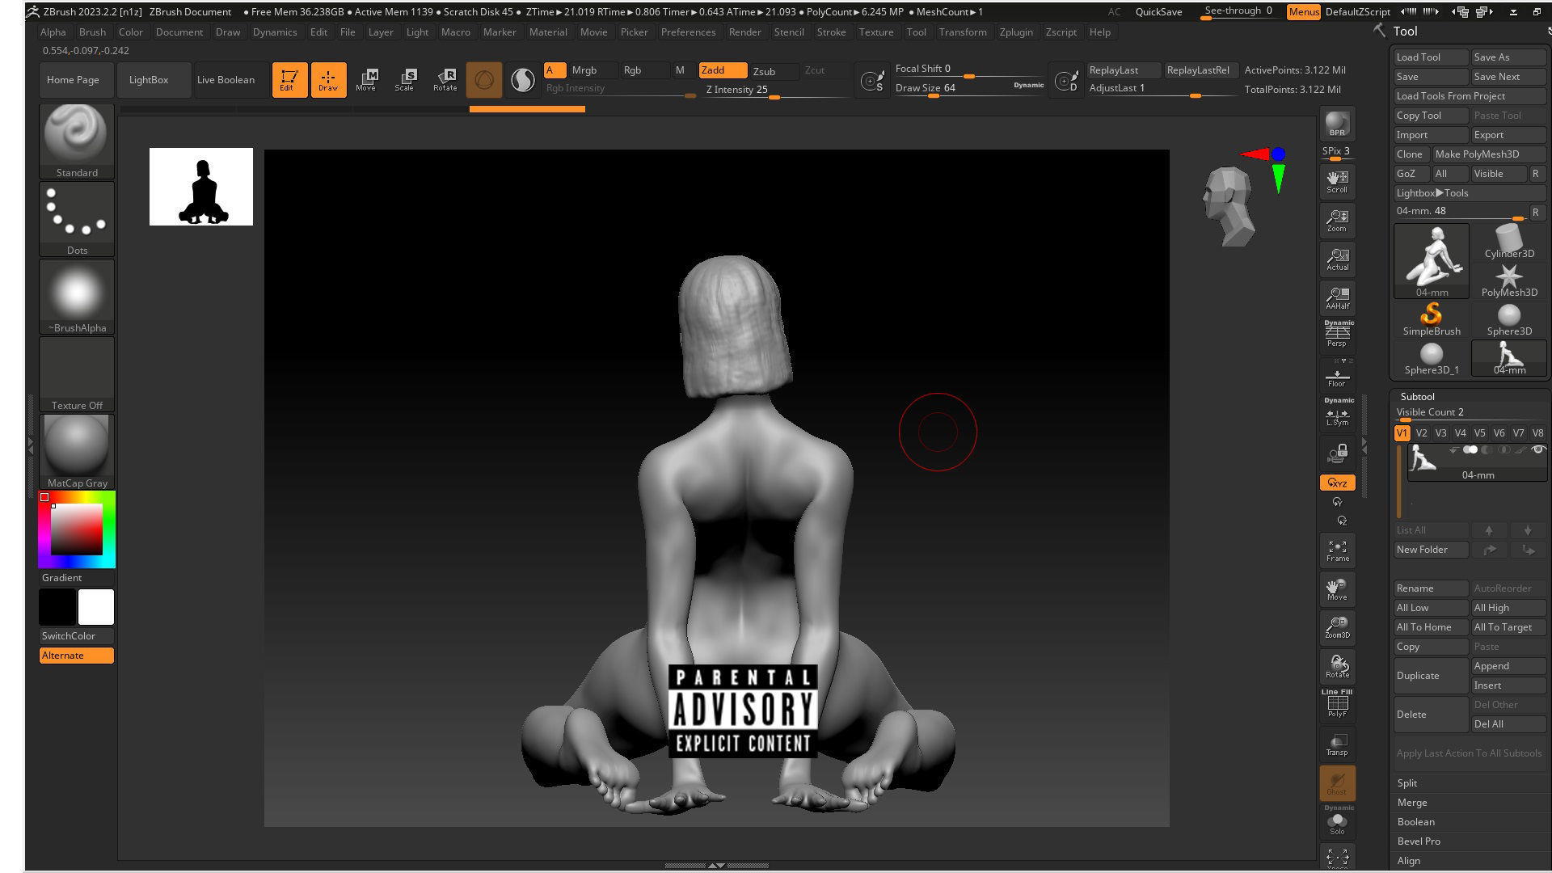
Task: Toggle Persp perspective mode
Action: pyautogui.click(x=1337, y=334)
